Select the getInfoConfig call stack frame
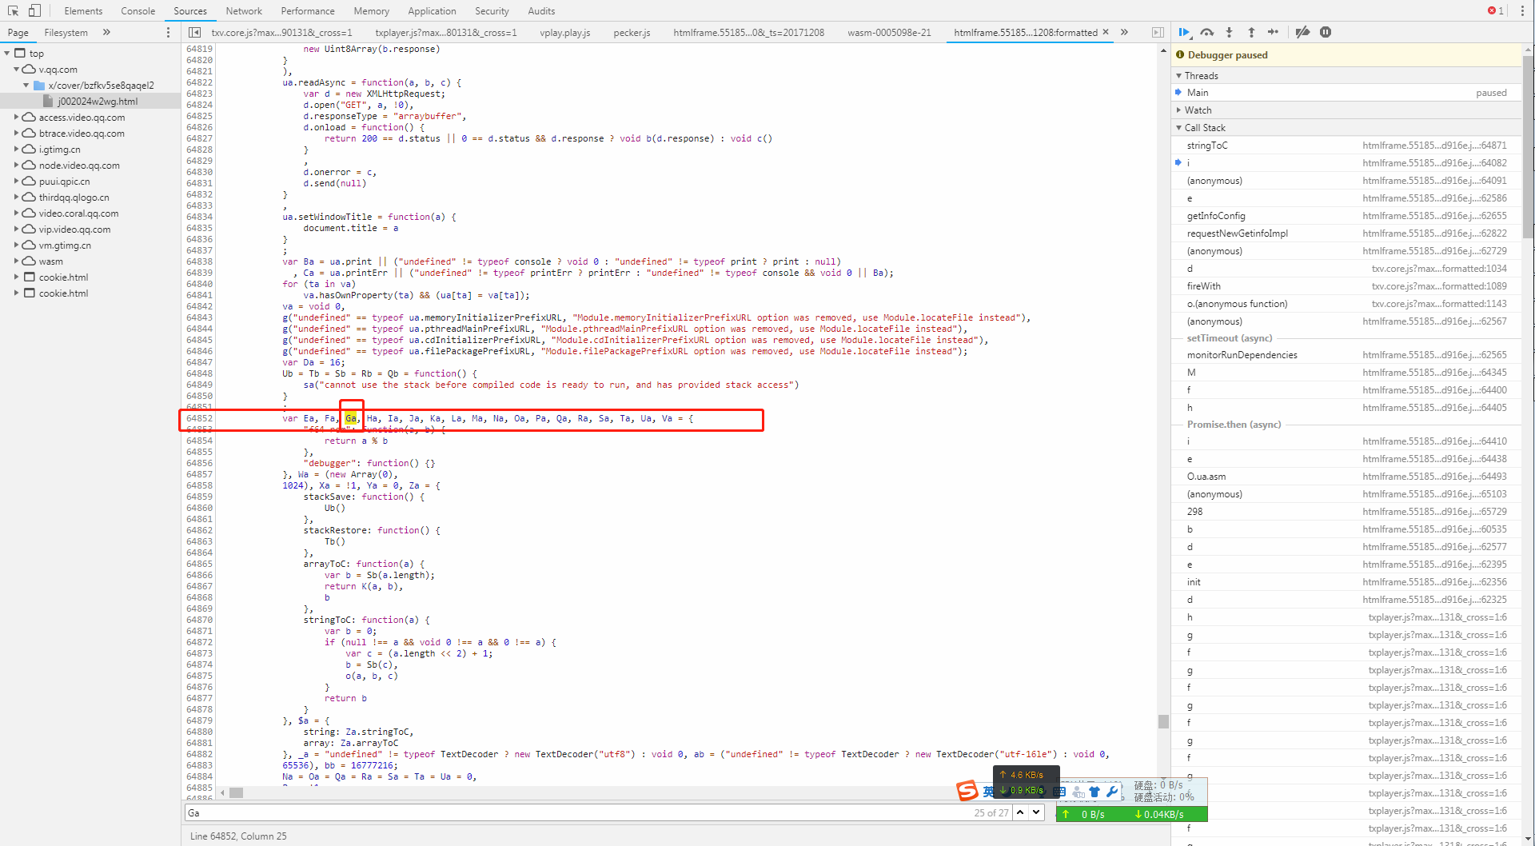This screenshot has height=846, width=1535. tap(1346, 216)
